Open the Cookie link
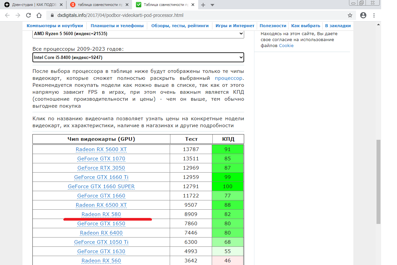 [286, 46]
